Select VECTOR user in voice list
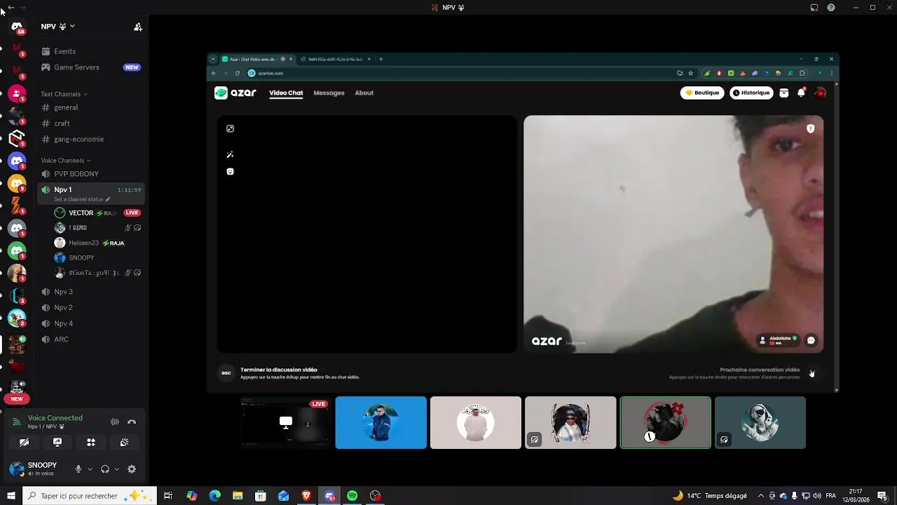The image size is (897, 505). click(x=97, y=213)
